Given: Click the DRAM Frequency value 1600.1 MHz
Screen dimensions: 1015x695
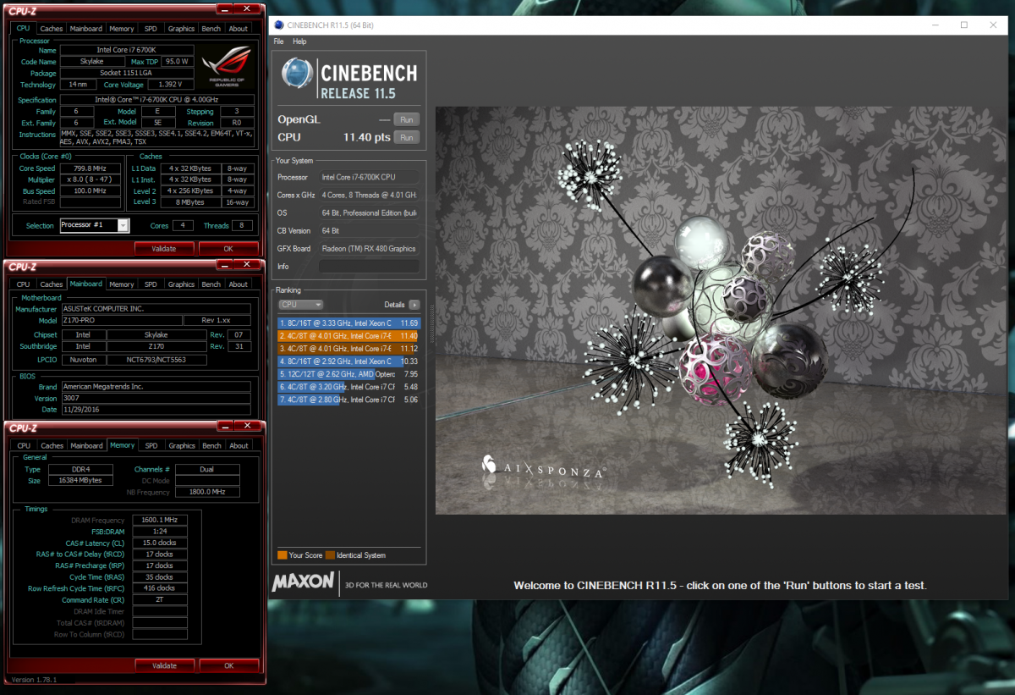Looking at the screenshot, I should (x=158, y=521).
